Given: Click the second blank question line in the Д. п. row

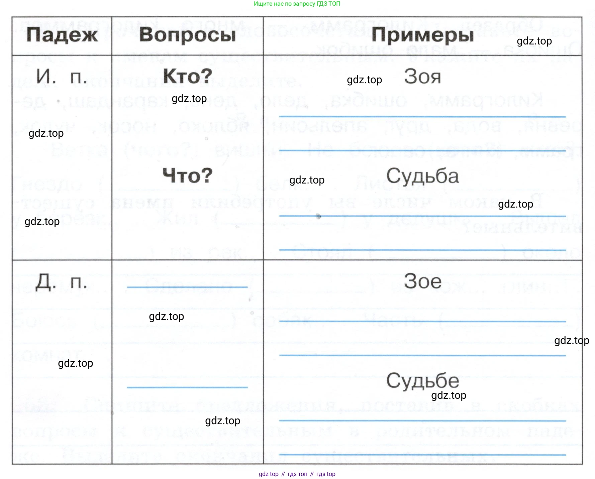Looking at the screenshot, I should (187, 387).
